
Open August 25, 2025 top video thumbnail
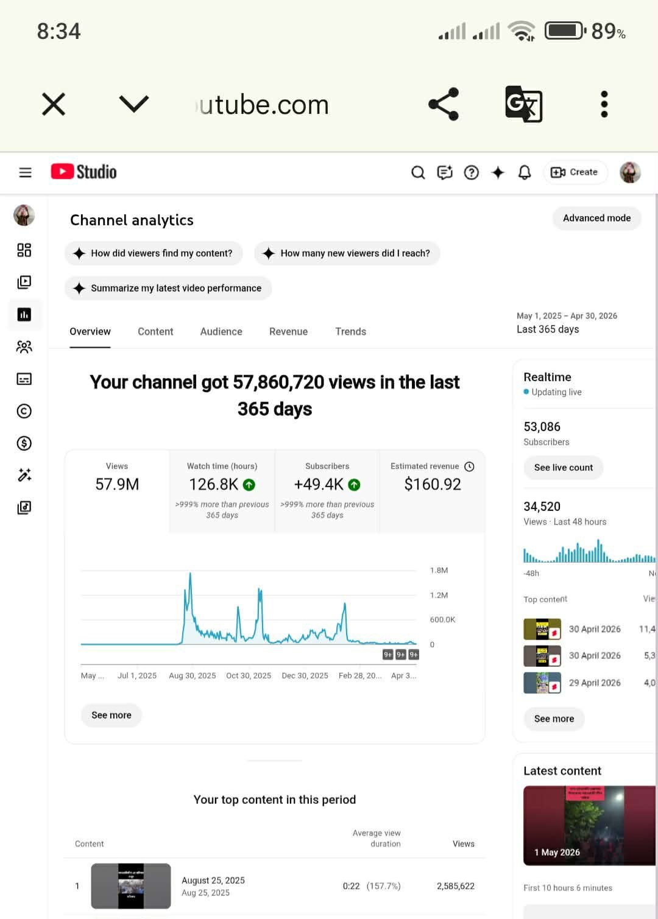coord(131,886)
